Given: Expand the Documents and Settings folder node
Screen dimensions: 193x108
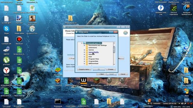Looking at the screenshot, I should tap(84, 45).
